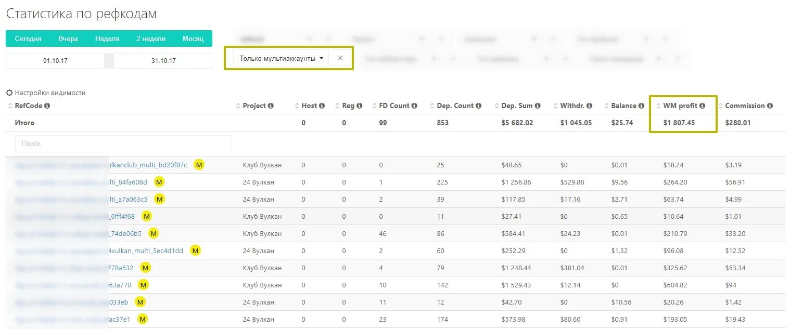
Task: Click the 'Поиск' search field
Action: pos(122,143)
